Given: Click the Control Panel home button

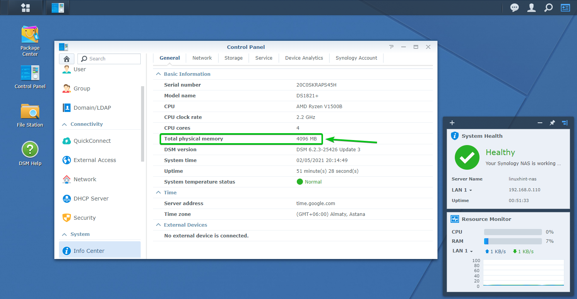Looking at the screenshot, I should coord(67,59).
